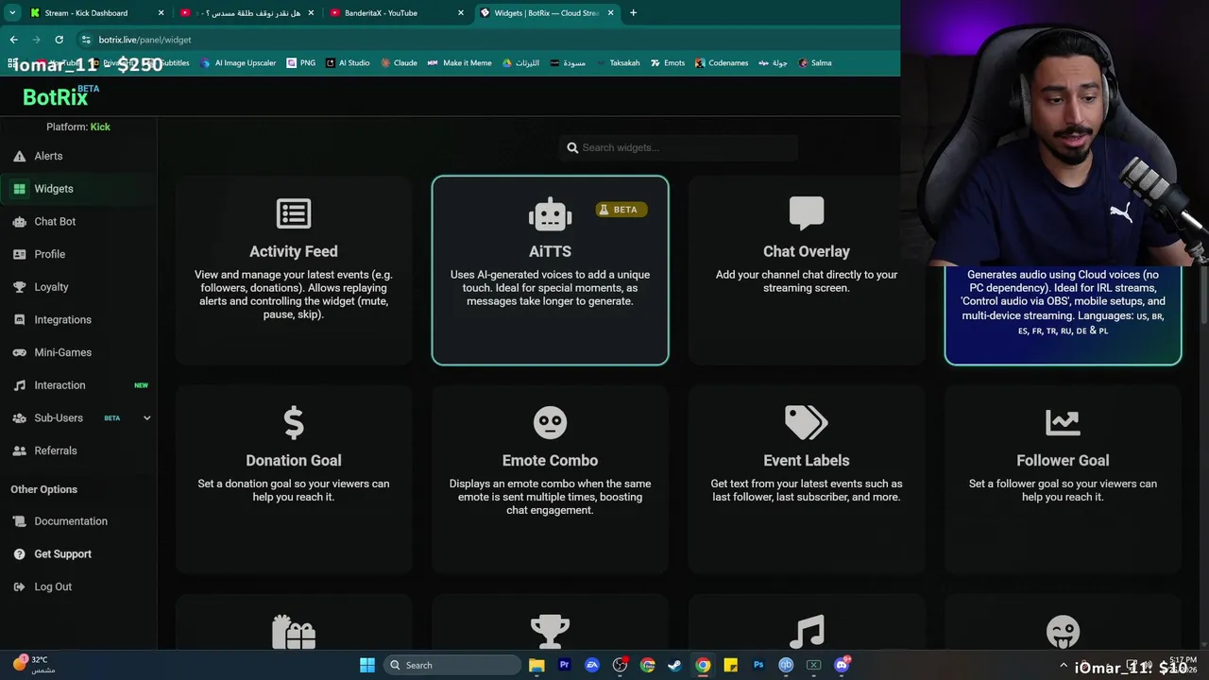Open the Follower Goal chart icon
This screenshot has height=680, width=1209.
[1063, 422]
